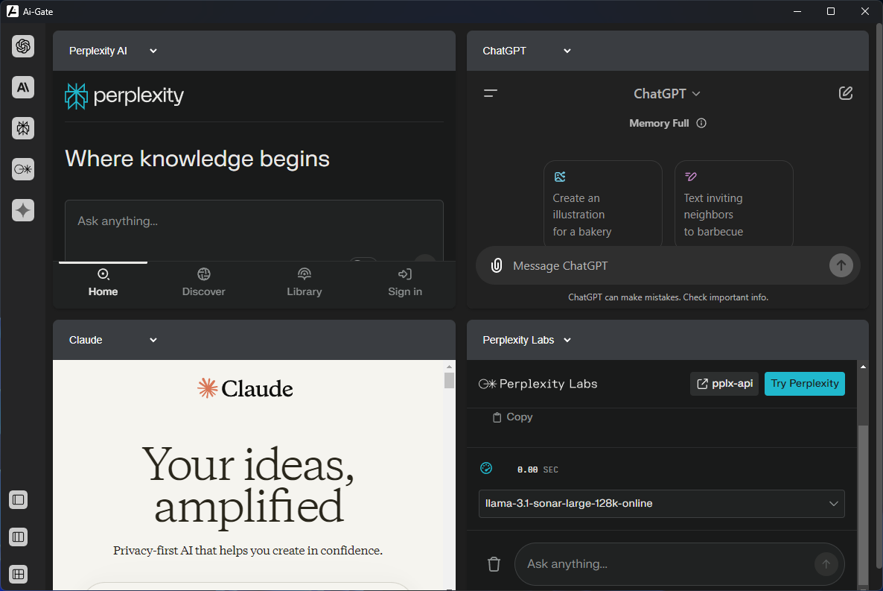Image resolution: width=883 pixels, height=591 pixels.
Task: Open Anthropic Claude icon in sidebar
Action: [x=23, y=87]
